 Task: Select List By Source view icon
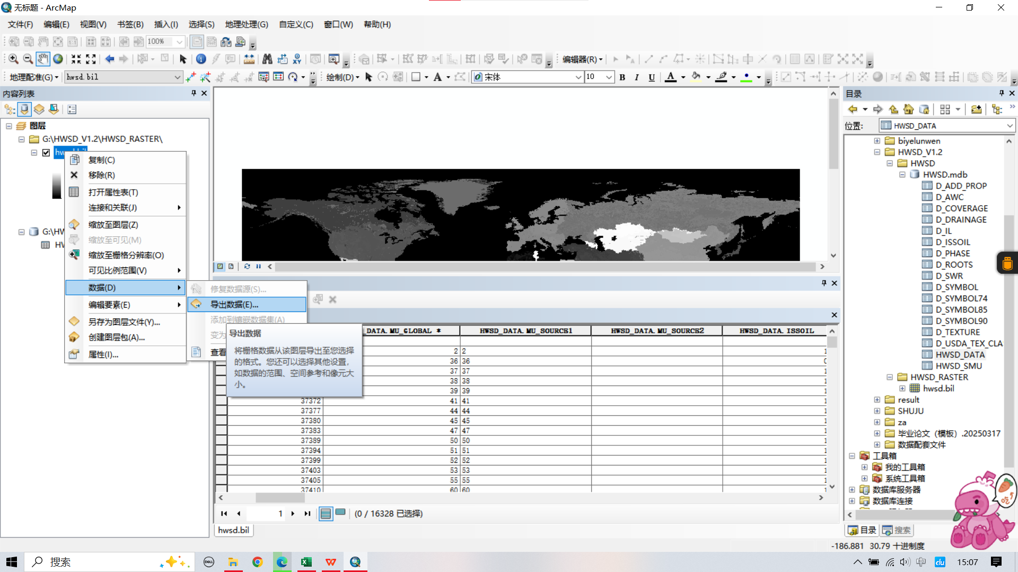point(24,110)
